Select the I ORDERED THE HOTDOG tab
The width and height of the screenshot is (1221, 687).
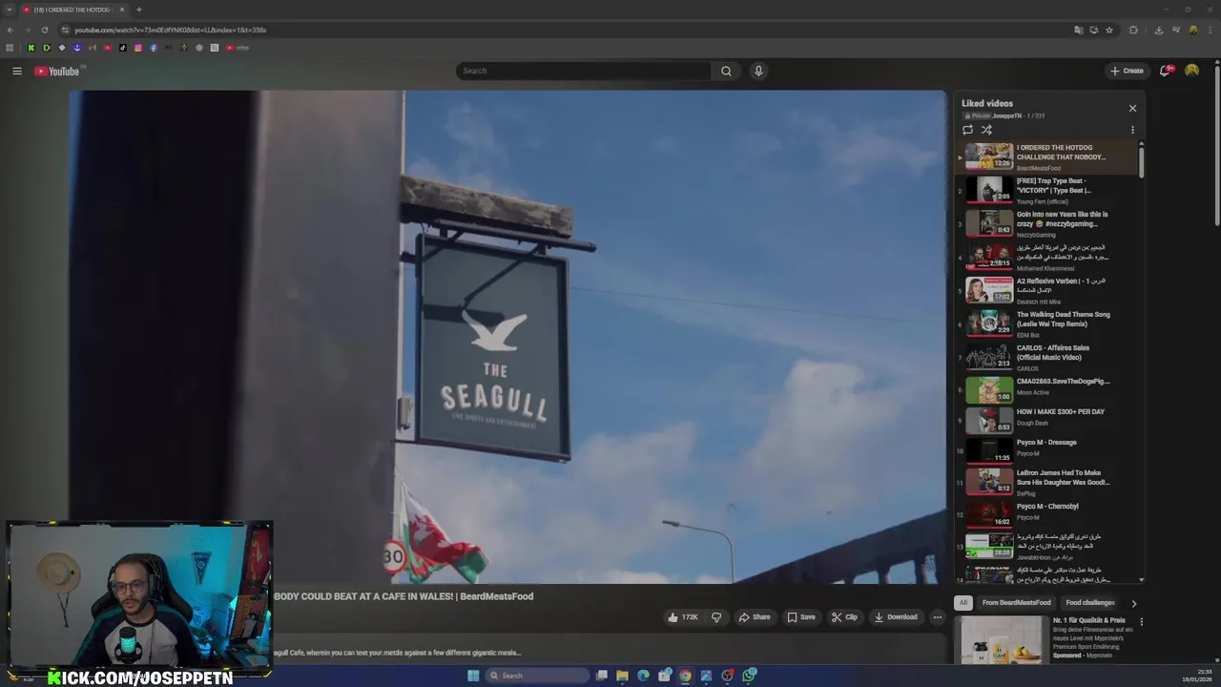point(73,10)
